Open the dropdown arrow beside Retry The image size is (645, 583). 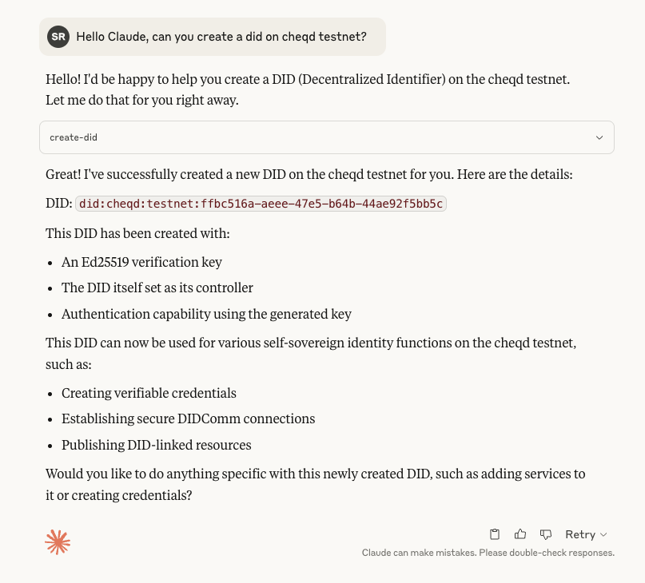click(x=603, y=535)
